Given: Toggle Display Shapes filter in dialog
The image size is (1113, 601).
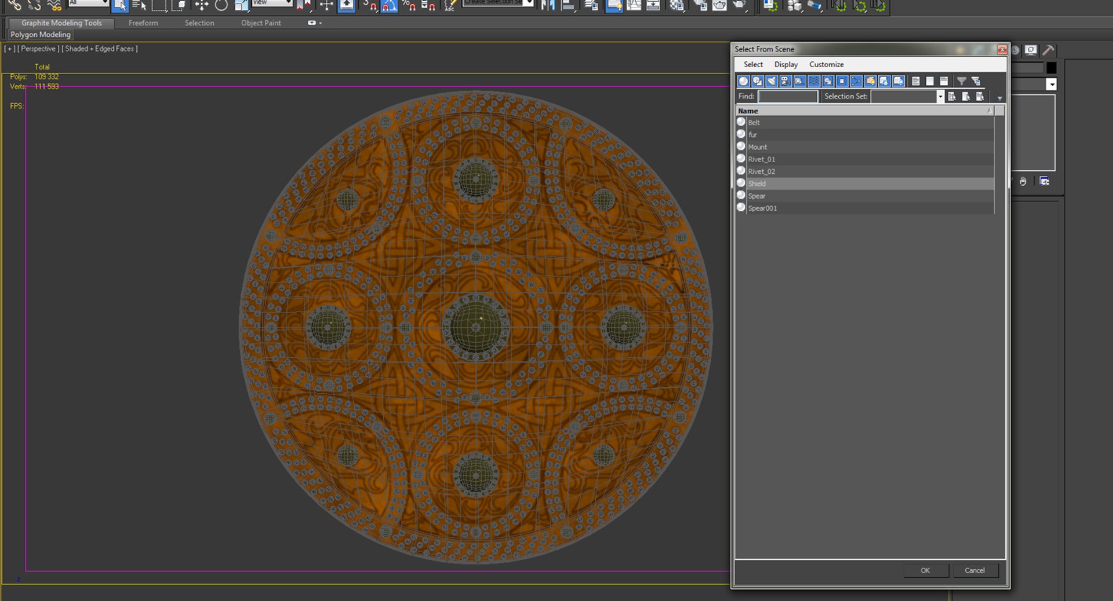Looking at the screenshot, I should click(758, 81).
